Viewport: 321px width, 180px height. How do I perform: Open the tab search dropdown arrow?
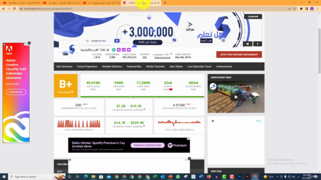pos(294,2)
